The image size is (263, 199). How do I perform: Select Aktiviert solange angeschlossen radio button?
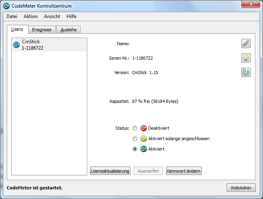pos(135,139)
